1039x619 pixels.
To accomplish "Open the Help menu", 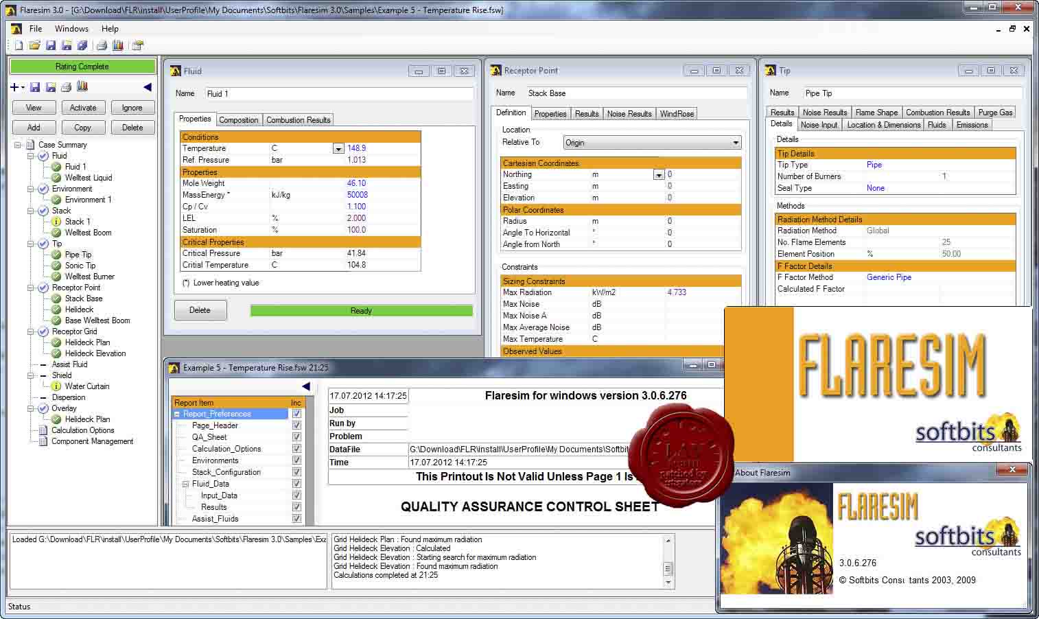I will coord(110,29).
